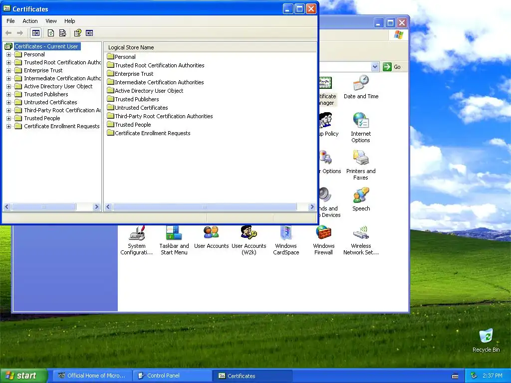Open Windows Firewall in Control Panel

323,240
